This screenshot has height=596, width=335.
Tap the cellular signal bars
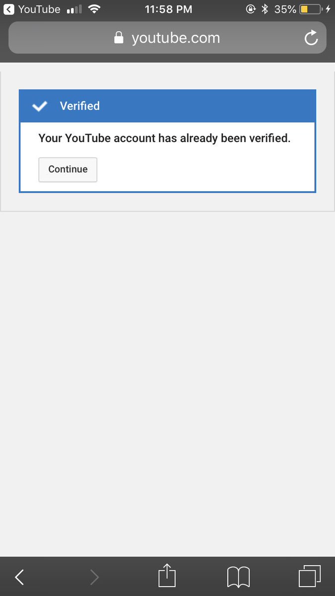pyautogui.click(x=73, y=9)
